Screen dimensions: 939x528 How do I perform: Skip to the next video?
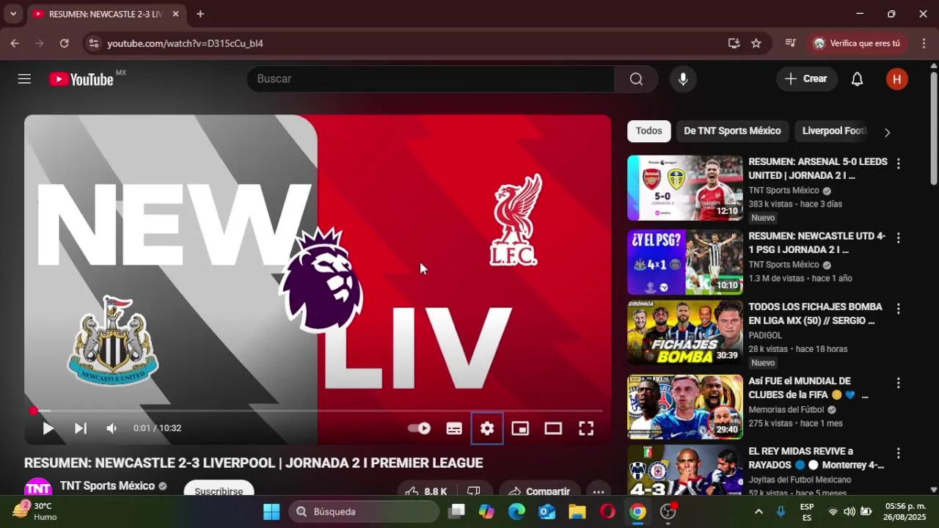click(x=81, y=428)
